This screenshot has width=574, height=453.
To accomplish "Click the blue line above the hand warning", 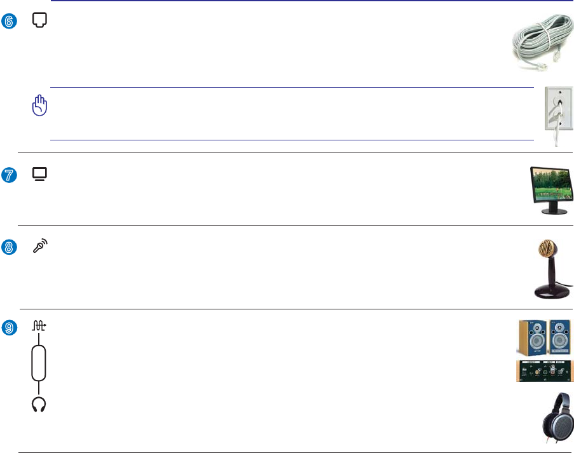I will [292, 88].
